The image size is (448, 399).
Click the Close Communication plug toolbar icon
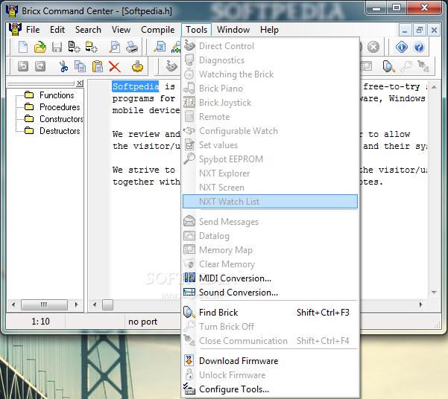(423, 66)
